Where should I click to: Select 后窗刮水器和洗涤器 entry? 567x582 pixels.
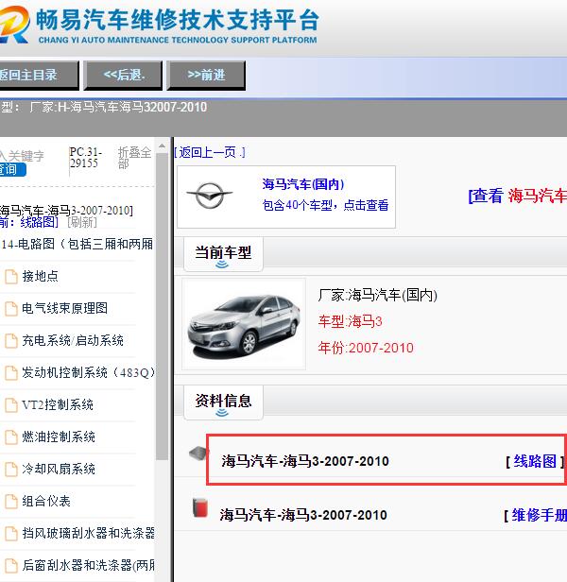tap(88, 565)
